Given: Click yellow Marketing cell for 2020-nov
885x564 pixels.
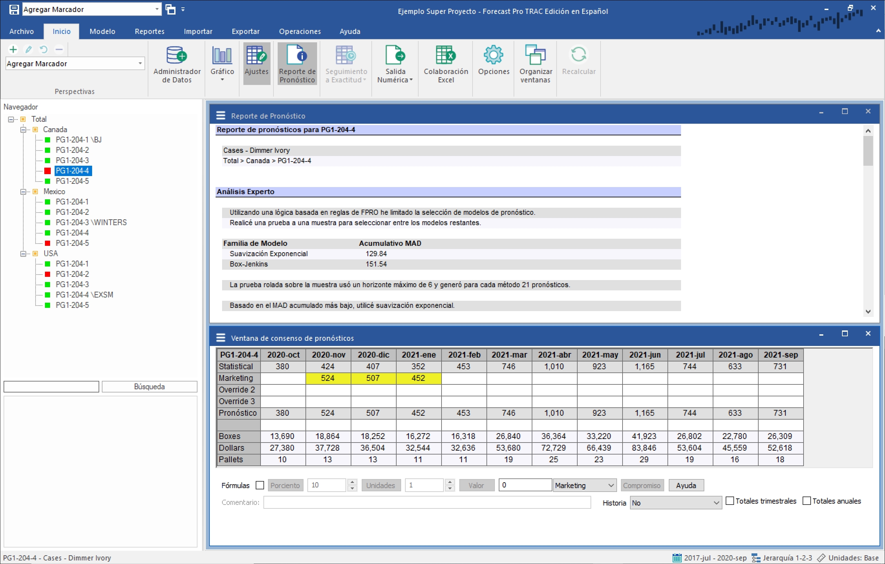Looking at the screenshot, I should click(x=327, y=378).
